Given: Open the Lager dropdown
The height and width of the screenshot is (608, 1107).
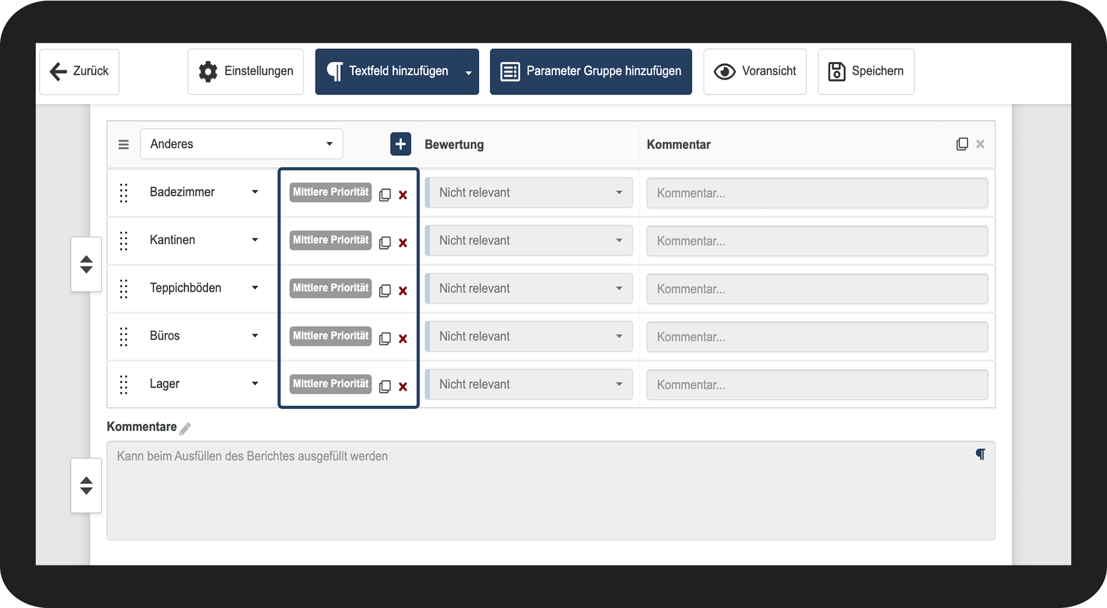Looking at the screenshot, I should [204, 384].
